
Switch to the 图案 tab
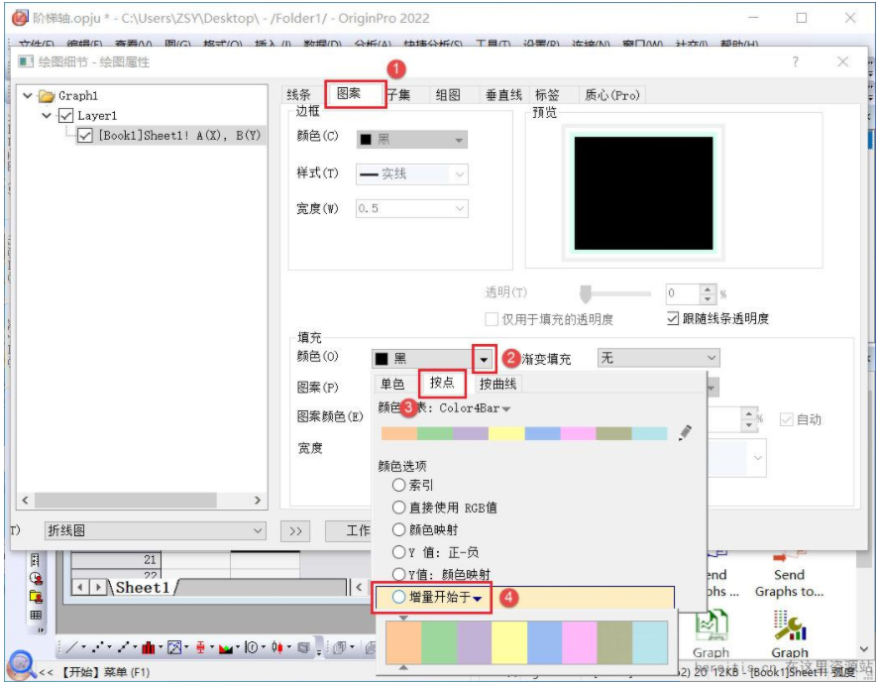coord(348,93)
